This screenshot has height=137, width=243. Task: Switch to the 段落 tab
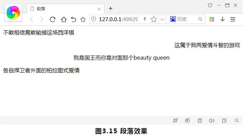pos(65,9)
